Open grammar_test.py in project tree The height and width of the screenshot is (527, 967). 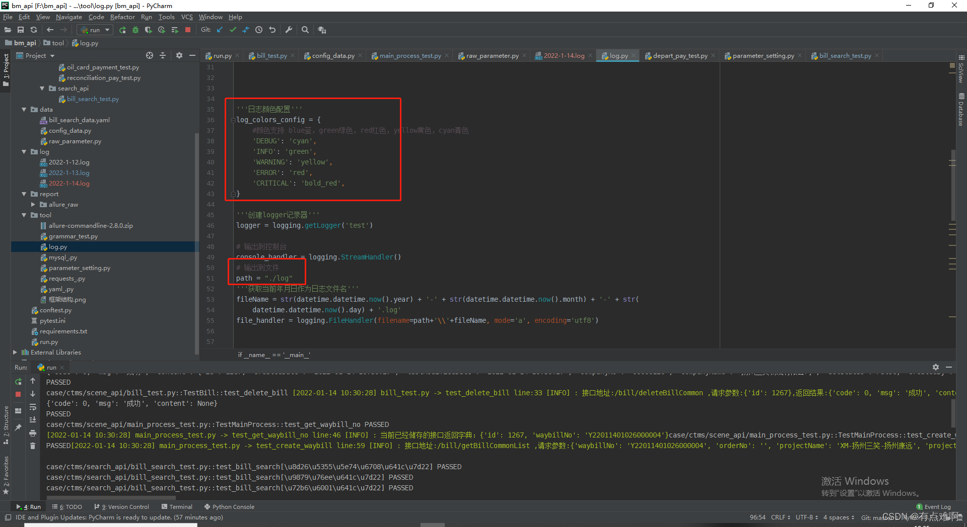pos(73,236)
